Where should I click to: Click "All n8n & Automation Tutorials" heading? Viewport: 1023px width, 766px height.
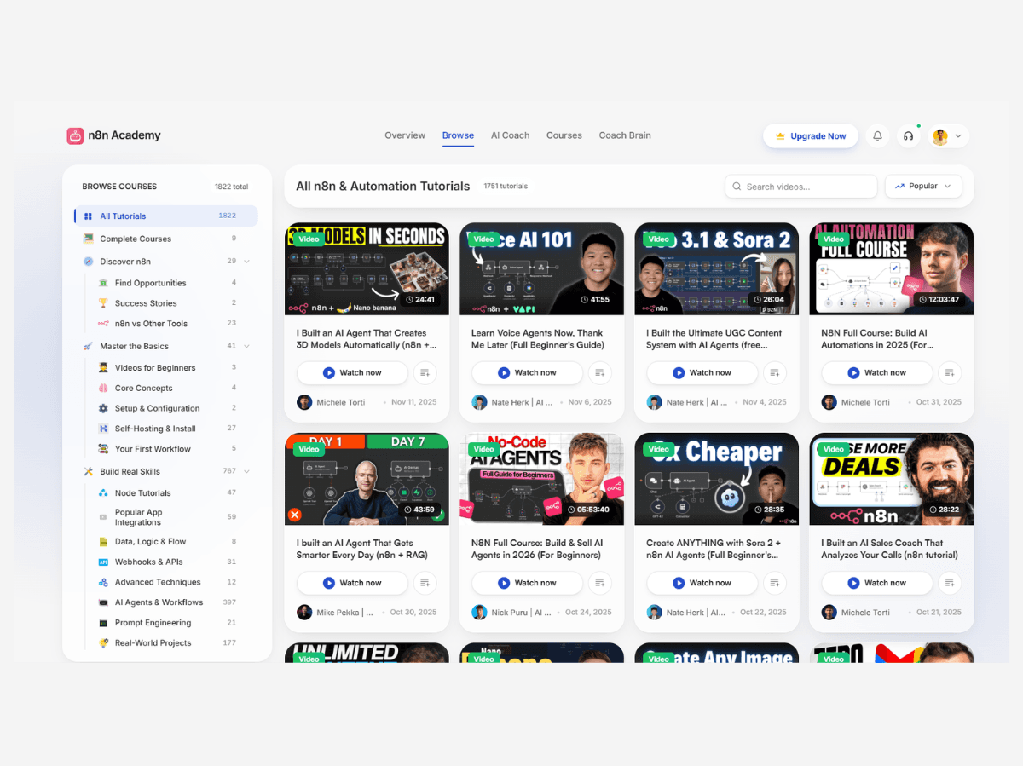click(x=383, y=186)
